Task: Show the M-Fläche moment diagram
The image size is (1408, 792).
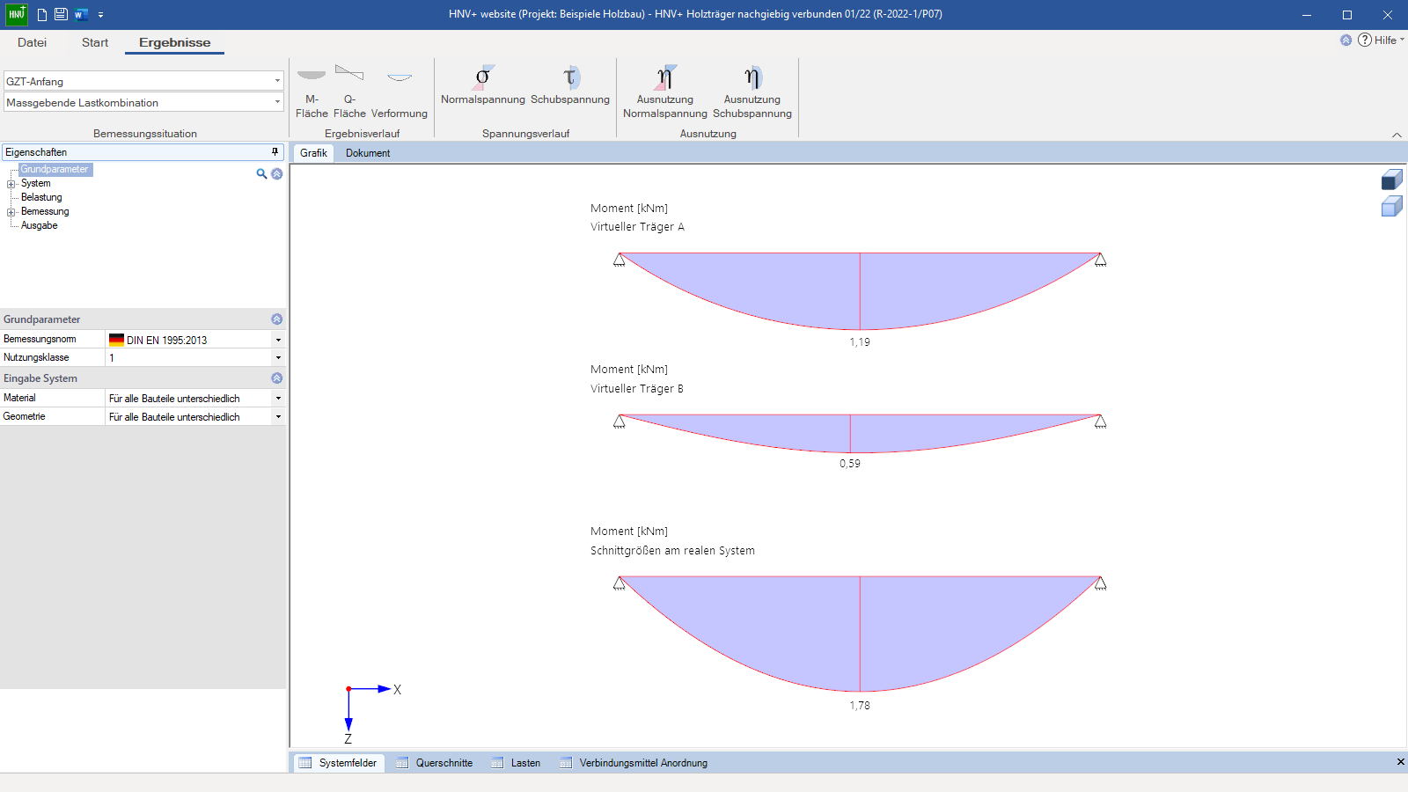Action: tap(312, 92)
